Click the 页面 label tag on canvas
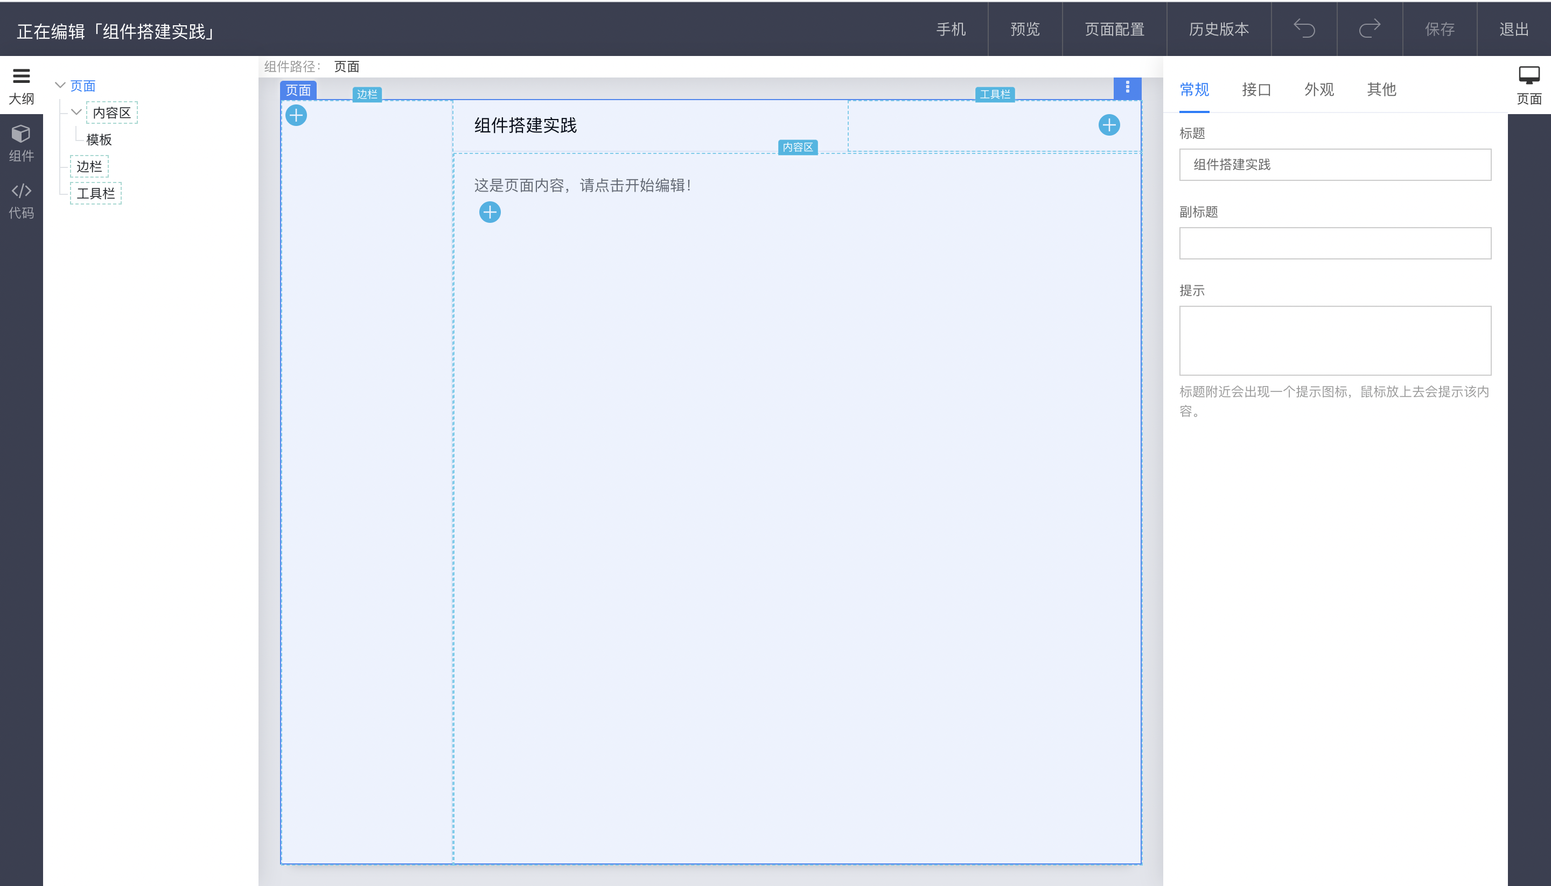Viewport: 1551px width, 886px height. click(x=298, y=90)
